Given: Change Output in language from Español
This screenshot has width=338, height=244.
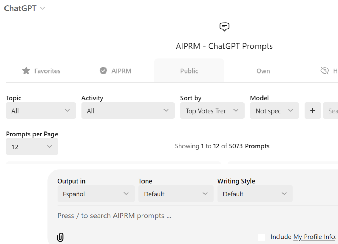Looking at the screenshot, I should 96,194.
